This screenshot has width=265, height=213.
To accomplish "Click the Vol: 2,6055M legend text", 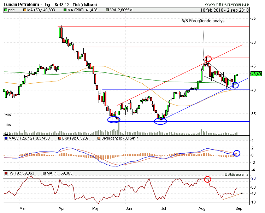I will tap(121, 10).
